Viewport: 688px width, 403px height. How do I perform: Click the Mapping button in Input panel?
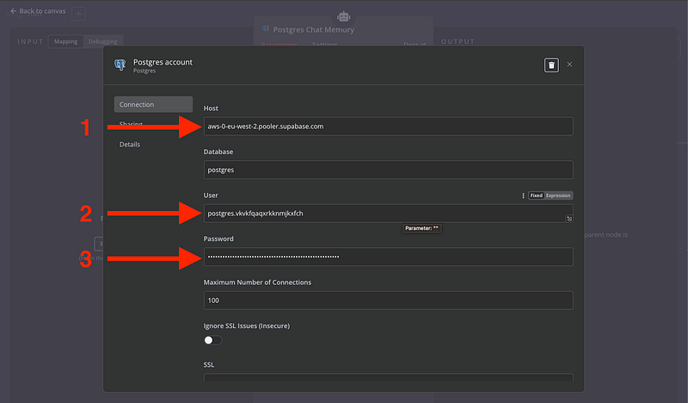click(x=65, y=41)
